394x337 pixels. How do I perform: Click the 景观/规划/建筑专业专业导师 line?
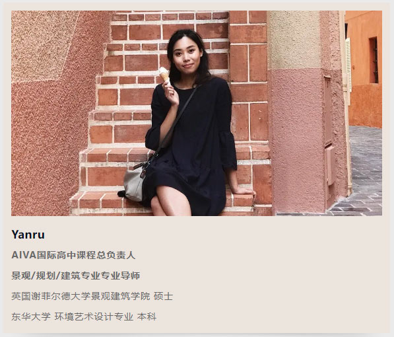(76, 276)
